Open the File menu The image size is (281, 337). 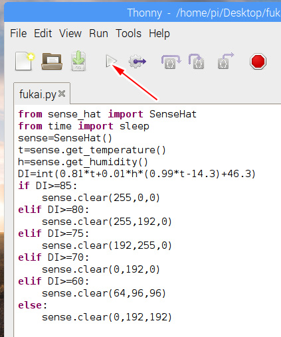[19, 34]
